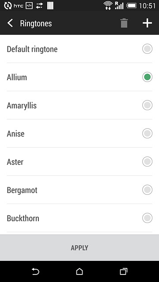Tap the Bergamot list item label
This screenshot has height=282, width=159.
pyautogui.click(x=22, y=190)
